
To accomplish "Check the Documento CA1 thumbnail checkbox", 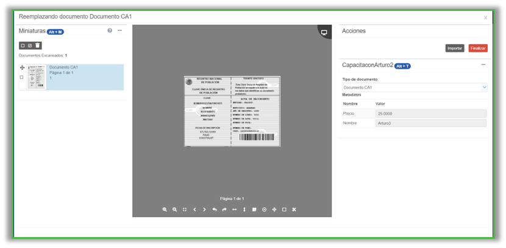I will click(22, 77).
